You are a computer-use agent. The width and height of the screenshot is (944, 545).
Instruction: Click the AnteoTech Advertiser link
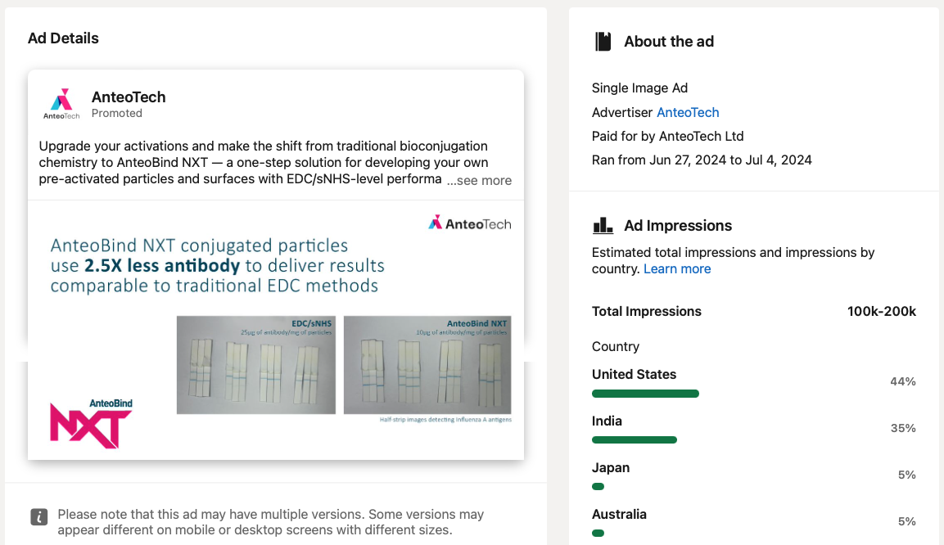coord(688,112)
